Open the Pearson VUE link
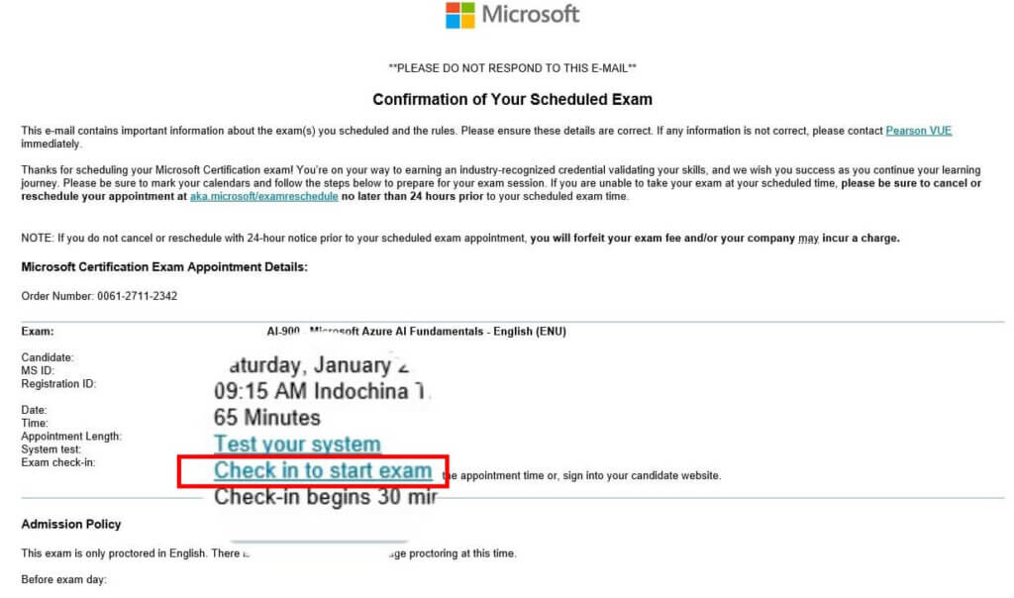The image size is (1014, 598). [x=918, y=131]
